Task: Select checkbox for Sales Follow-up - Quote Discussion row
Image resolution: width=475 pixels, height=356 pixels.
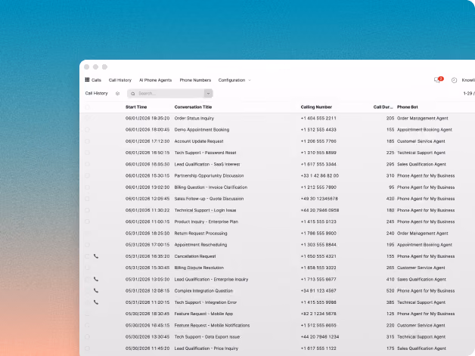Action: tap(87, 199)
